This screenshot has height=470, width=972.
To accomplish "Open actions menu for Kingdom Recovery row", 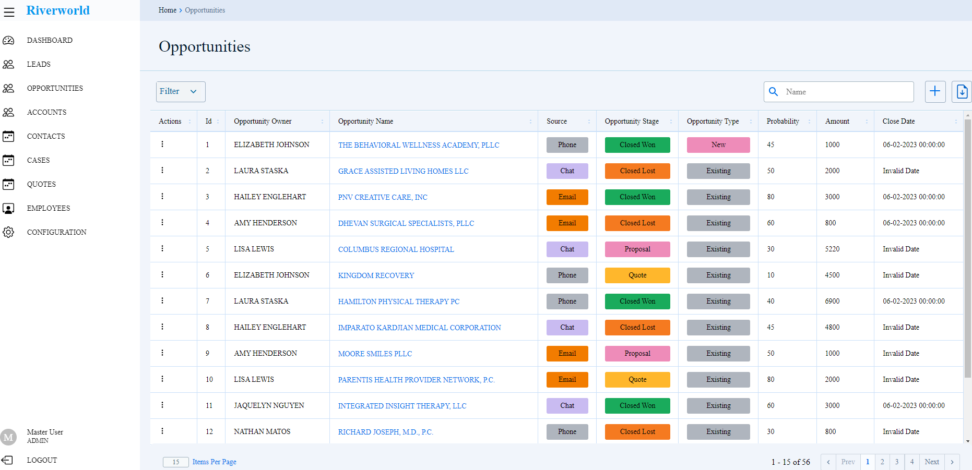I will click(162, 275).
